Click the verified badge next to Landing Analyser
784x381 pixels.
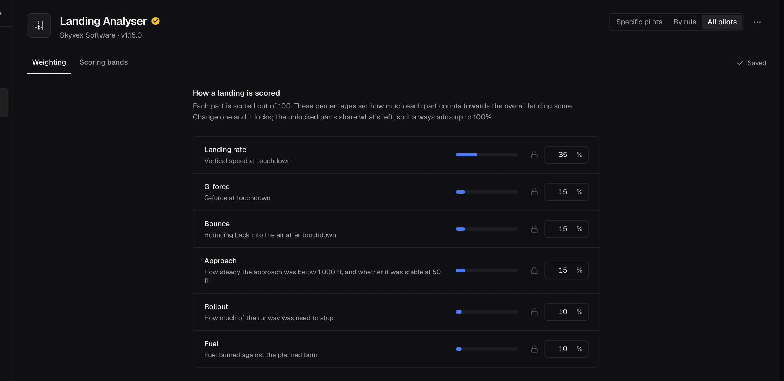click(156, 21)
